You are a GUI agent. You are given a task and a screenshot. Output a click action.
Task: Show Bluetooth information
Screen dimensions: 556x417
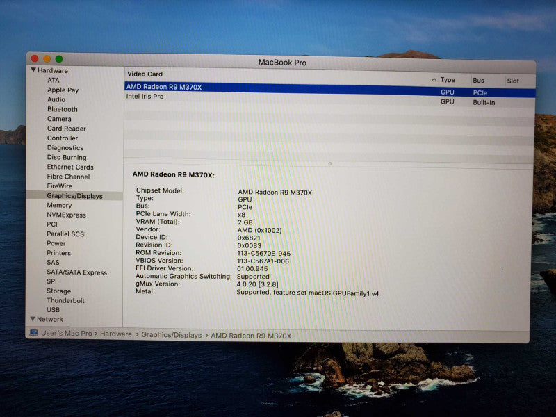tap(63, 109)
